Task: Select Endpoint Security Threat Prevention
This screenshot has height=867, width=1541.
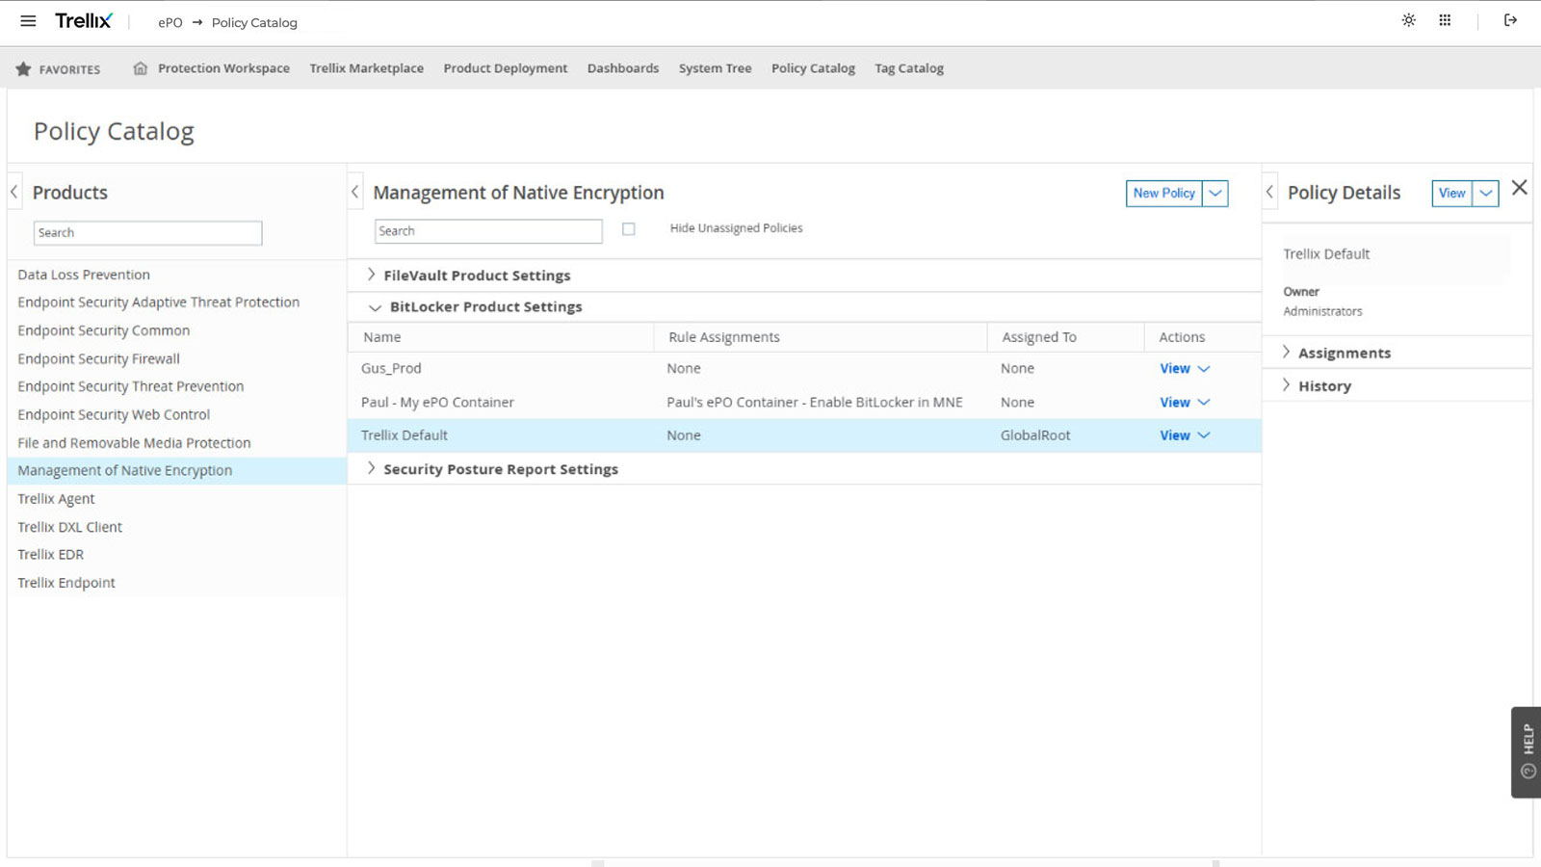Action: [131, 386]
